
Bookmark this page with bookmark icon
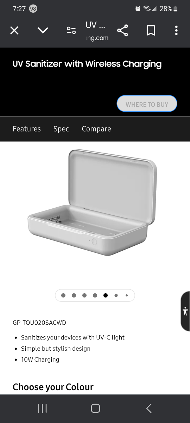(151, 31)
